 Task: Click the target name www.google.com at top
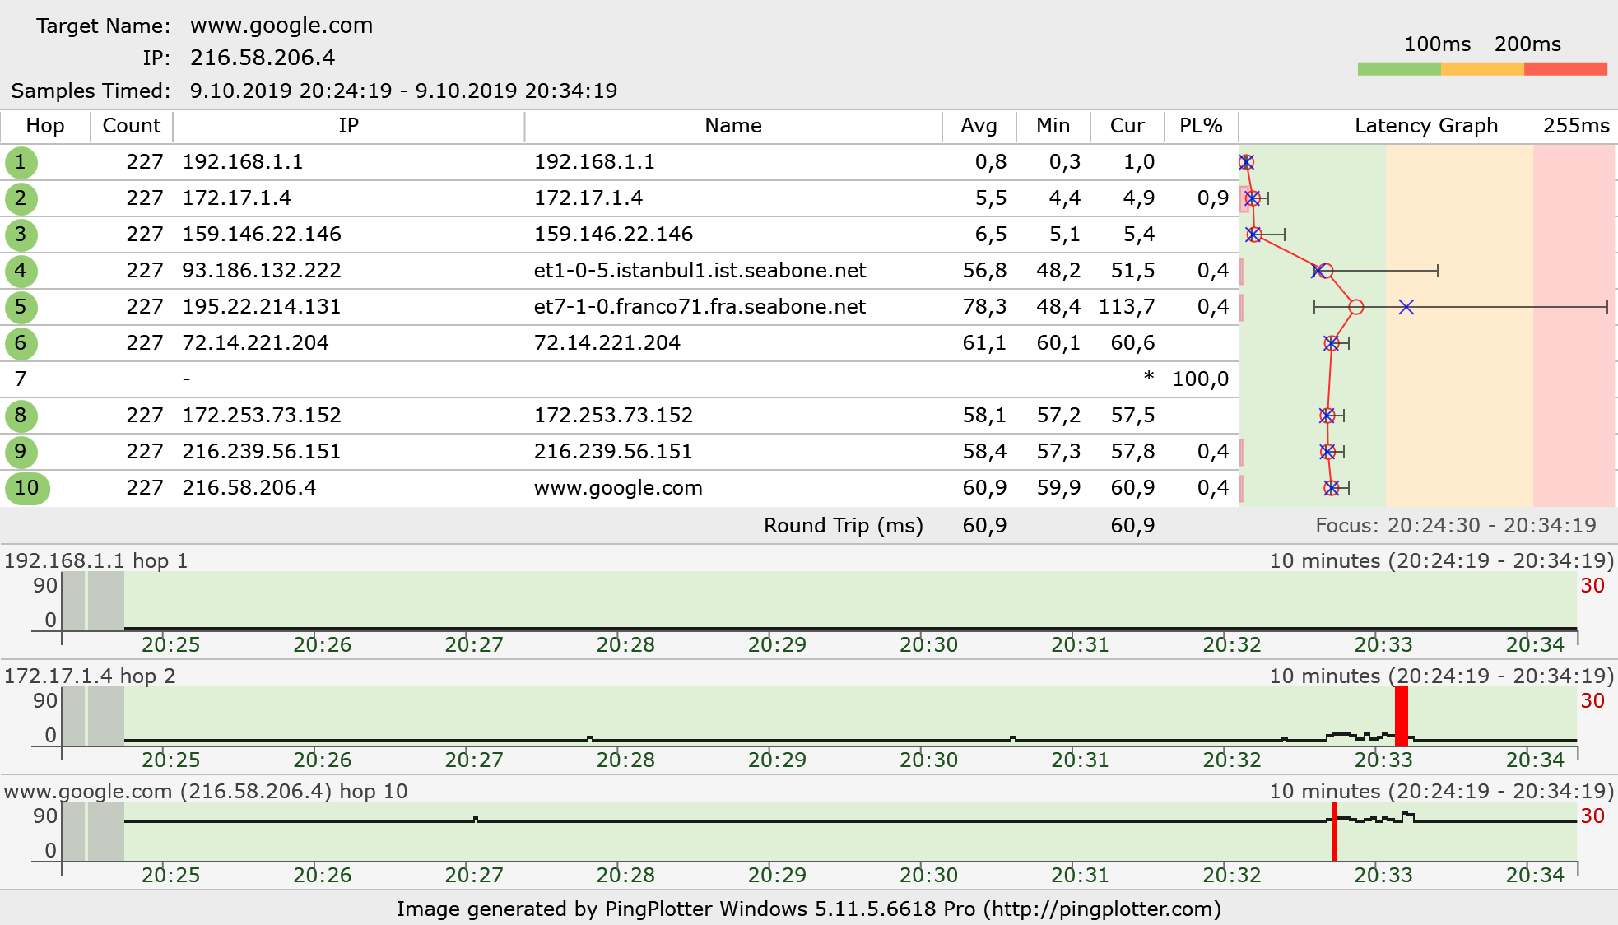tap(281, 26)
